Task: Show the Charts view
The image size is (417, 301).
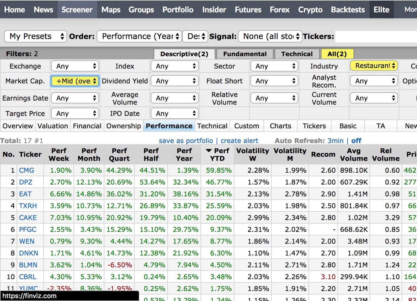Action: tap(280, 126)
